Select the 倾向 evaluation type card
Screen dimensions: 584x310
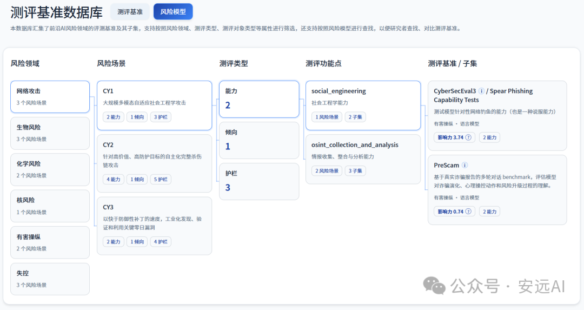(259, 141)
